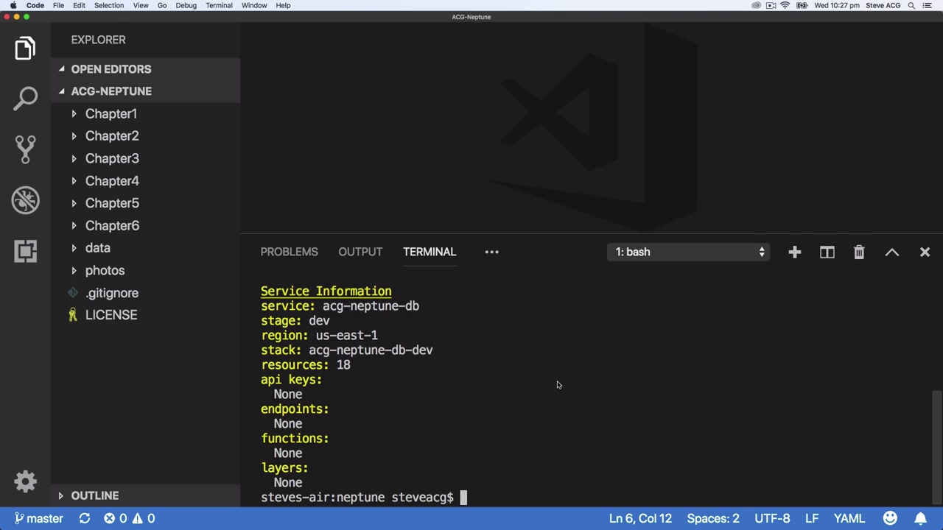This screenshot has height=530, width=943.
Task: Click the terminal scrollbar thumb
Action: [937, 446]
